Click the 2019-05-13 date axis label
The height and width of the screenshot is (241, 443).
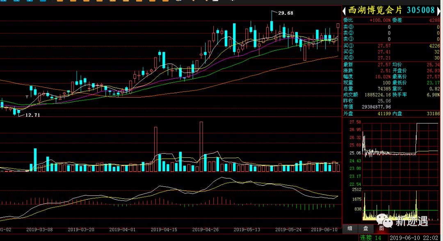click(x=247, y=230)
